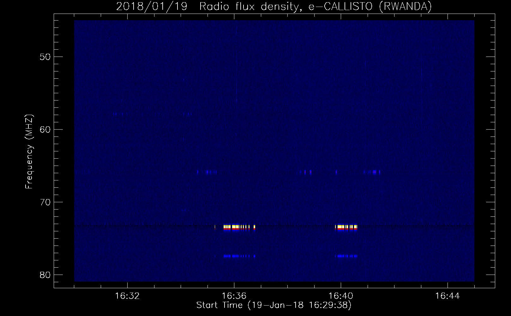Click the plot title '2018/01/19 Radio flux density'
Image resolution: width=511 pixels, height=316 pixels.
coord(274,6)
